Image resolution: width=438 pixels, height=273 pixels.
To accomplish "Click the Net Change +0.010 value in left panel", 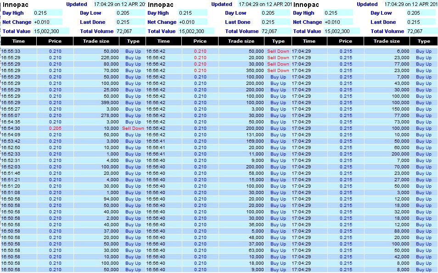I will pos(47,22).
